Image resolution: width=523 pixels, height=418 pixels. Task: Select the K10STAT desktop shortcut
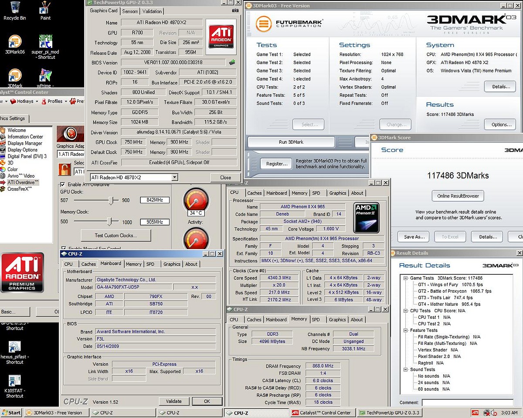point(15,387)
